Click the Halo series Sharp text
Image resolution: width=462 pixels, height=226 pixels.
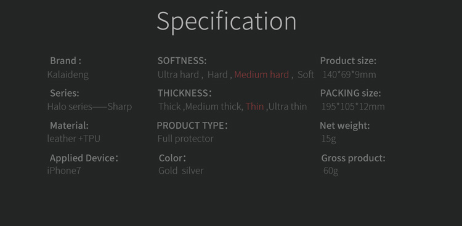pos(89,107)
